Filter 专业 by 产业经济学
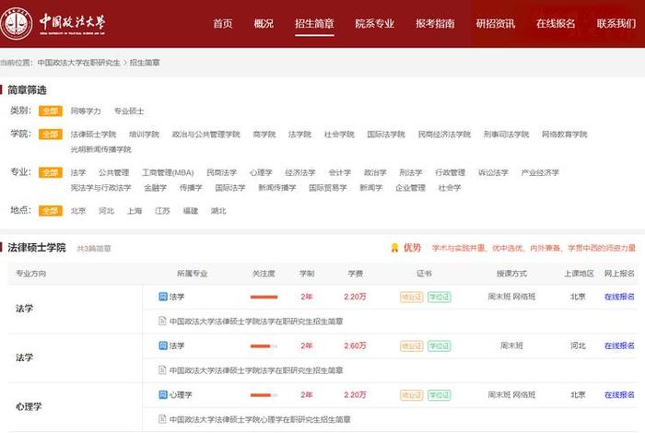The width and height of the screenshot is (645, 433). click(x=540, y=172)
